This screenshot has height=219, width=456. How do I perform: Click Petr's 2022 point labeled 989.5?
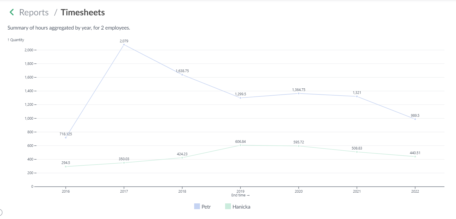(x=415, y=119)
